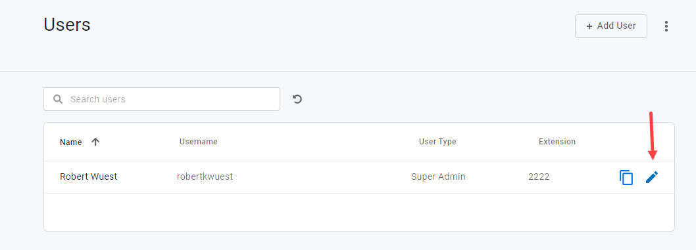
Task: Click the robertkwuest username cell
Action: (x=205, y=177)
